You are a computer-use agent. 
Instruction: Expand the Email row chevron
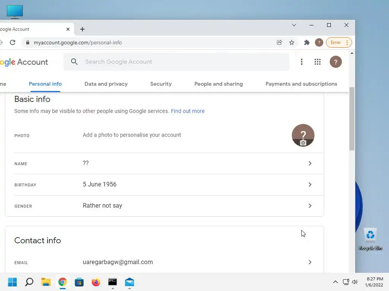pos(310,262)
